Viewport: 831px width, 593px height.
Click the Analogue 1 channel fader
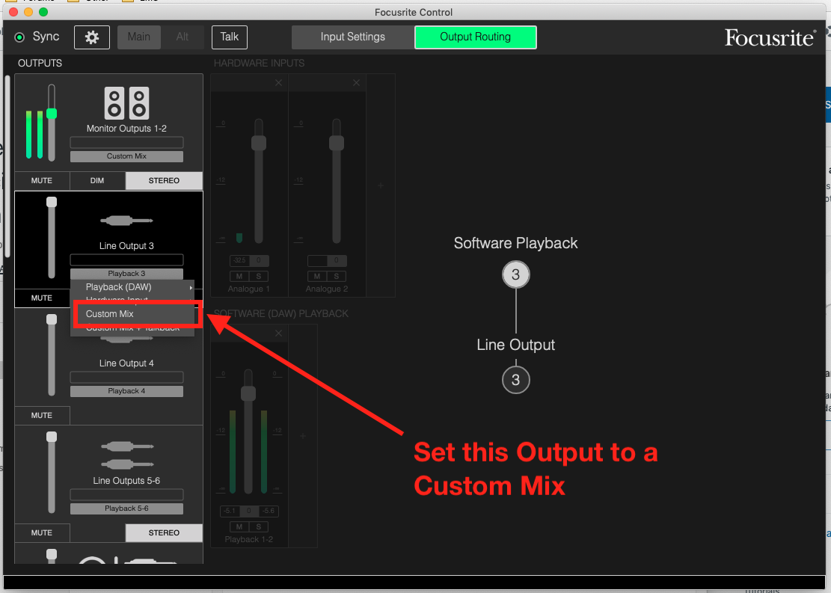pos(259,143)
